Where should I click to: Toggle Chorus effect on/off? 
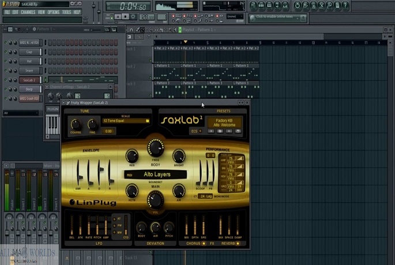click(204, 243)
